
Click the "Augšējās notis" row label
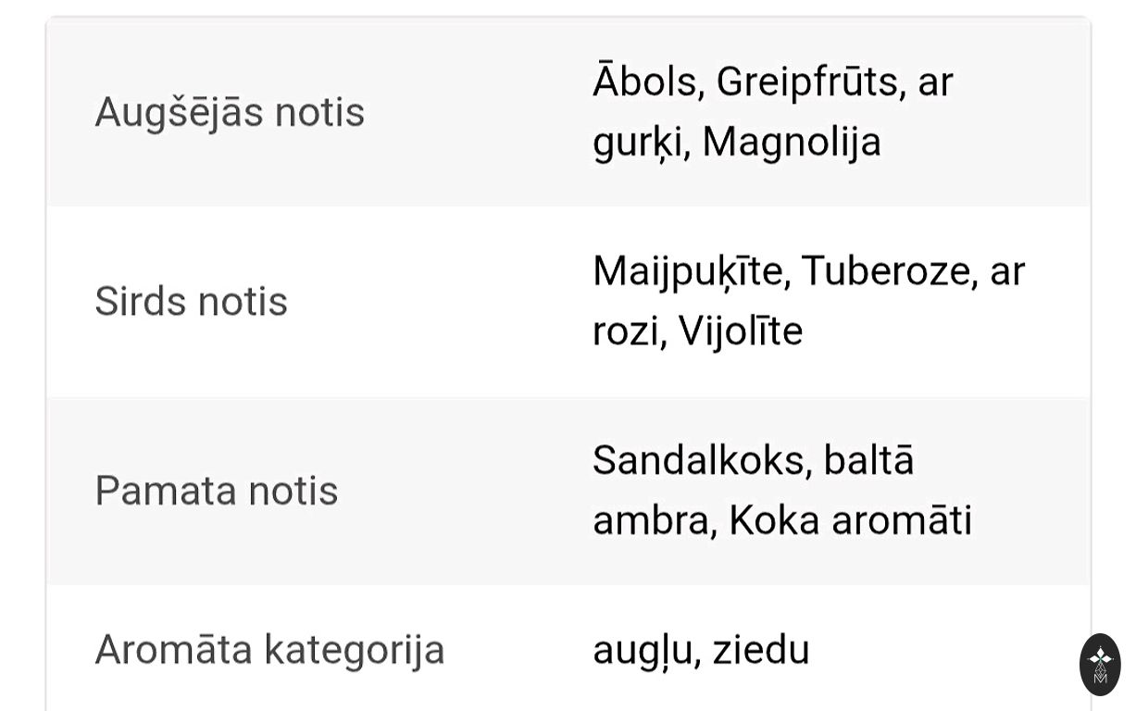[x=230, y=113]
